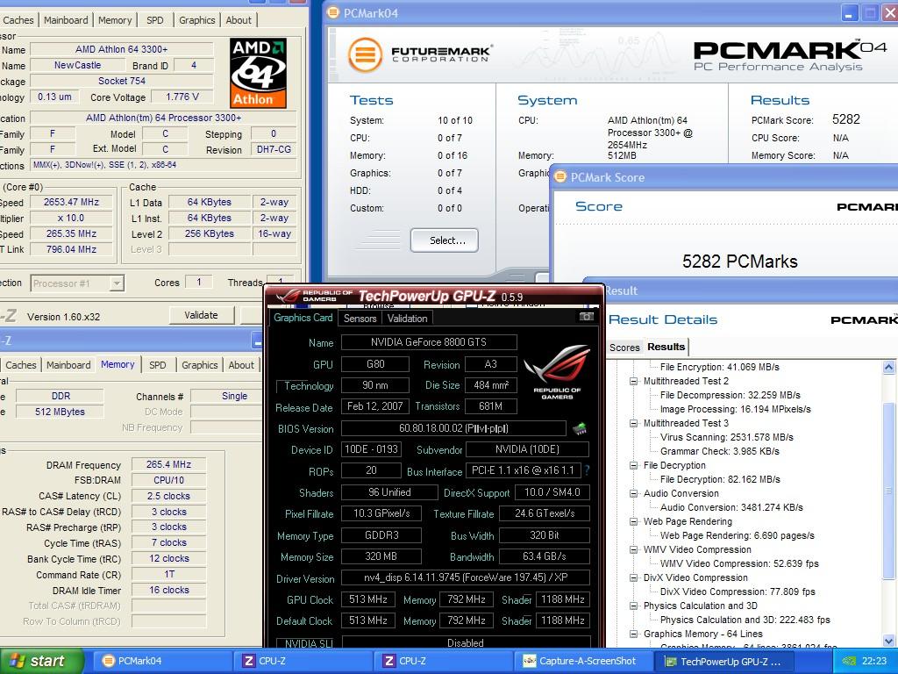Screen dimensions: 898x674
Task: Click the GPU name field NVIDIA GeForce 8800 GTS
Action: click(x=429, y=342)
